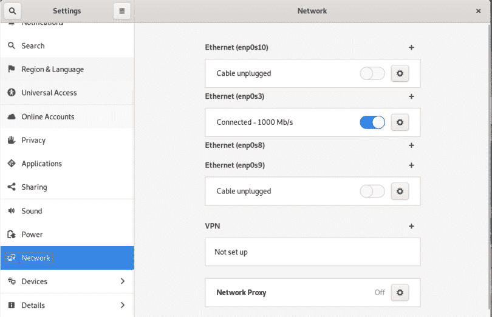Add a VPN connection with plus
This screenshot has width=492, height=317.
(x=411, y=226)
